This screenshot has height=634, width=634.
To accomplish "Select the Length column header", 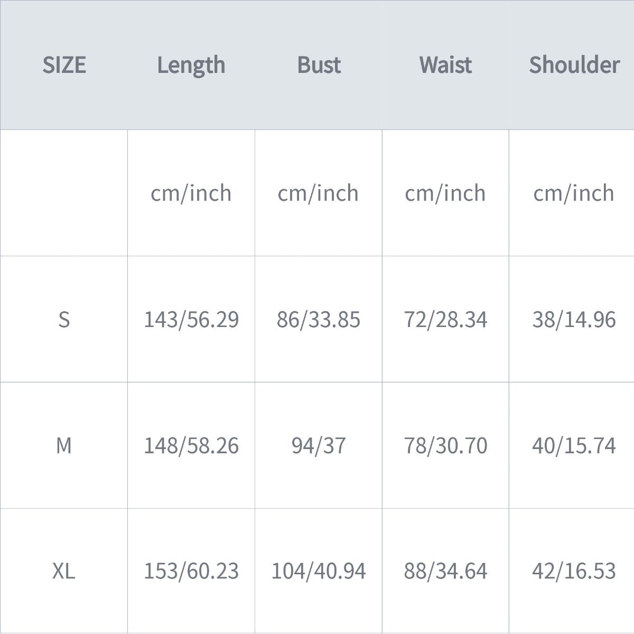I will (x=191, y=66).
